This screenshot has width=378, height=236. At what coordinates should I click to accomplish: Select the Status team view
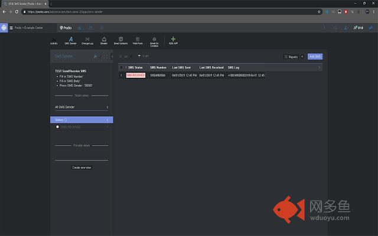point(81,120)
